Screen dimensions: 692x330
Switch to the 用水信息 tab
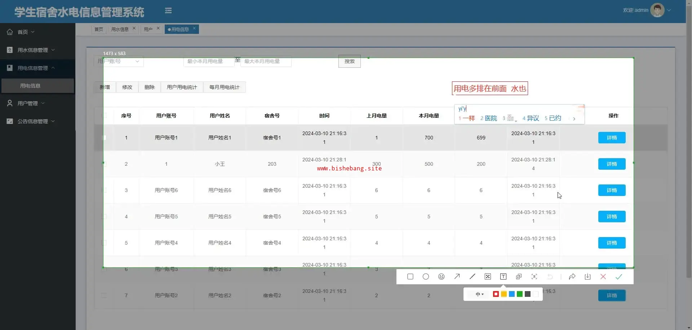click(x=120, y=29)
